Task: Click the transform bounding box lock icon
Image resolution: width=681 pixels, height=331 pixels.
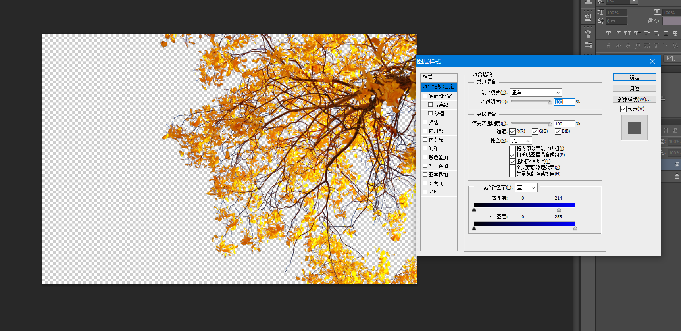Action: tap(666, 131)
